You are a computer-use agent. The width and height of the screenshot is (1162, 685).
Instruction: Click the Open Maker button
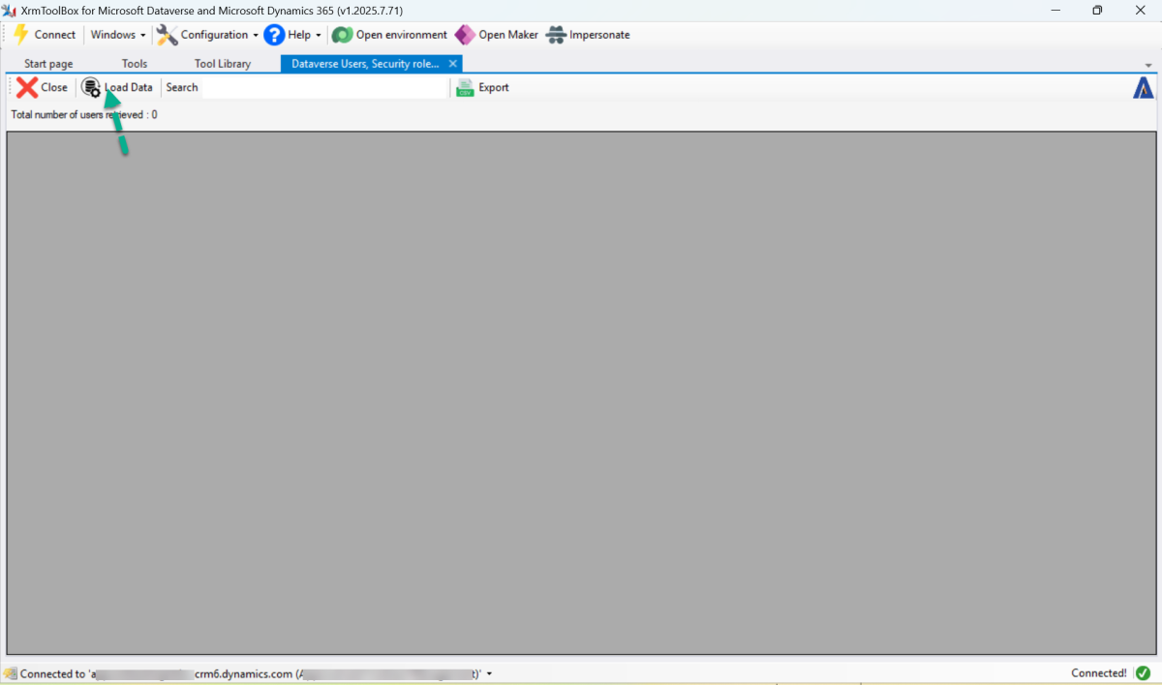(497, 35)
